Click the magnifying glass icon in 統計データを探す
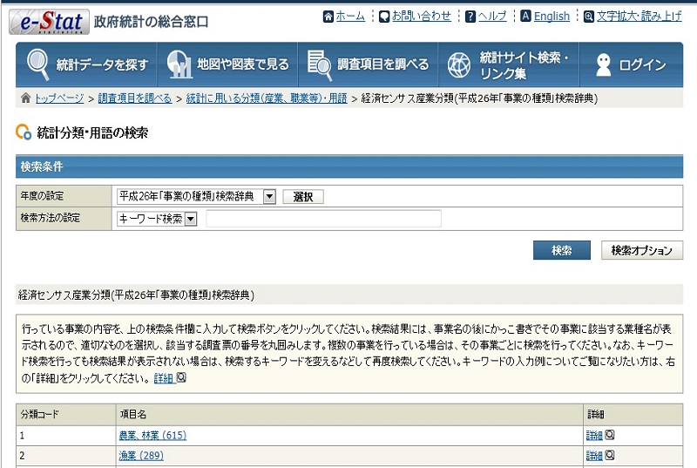The image size is (697, 468). point(38,64)
